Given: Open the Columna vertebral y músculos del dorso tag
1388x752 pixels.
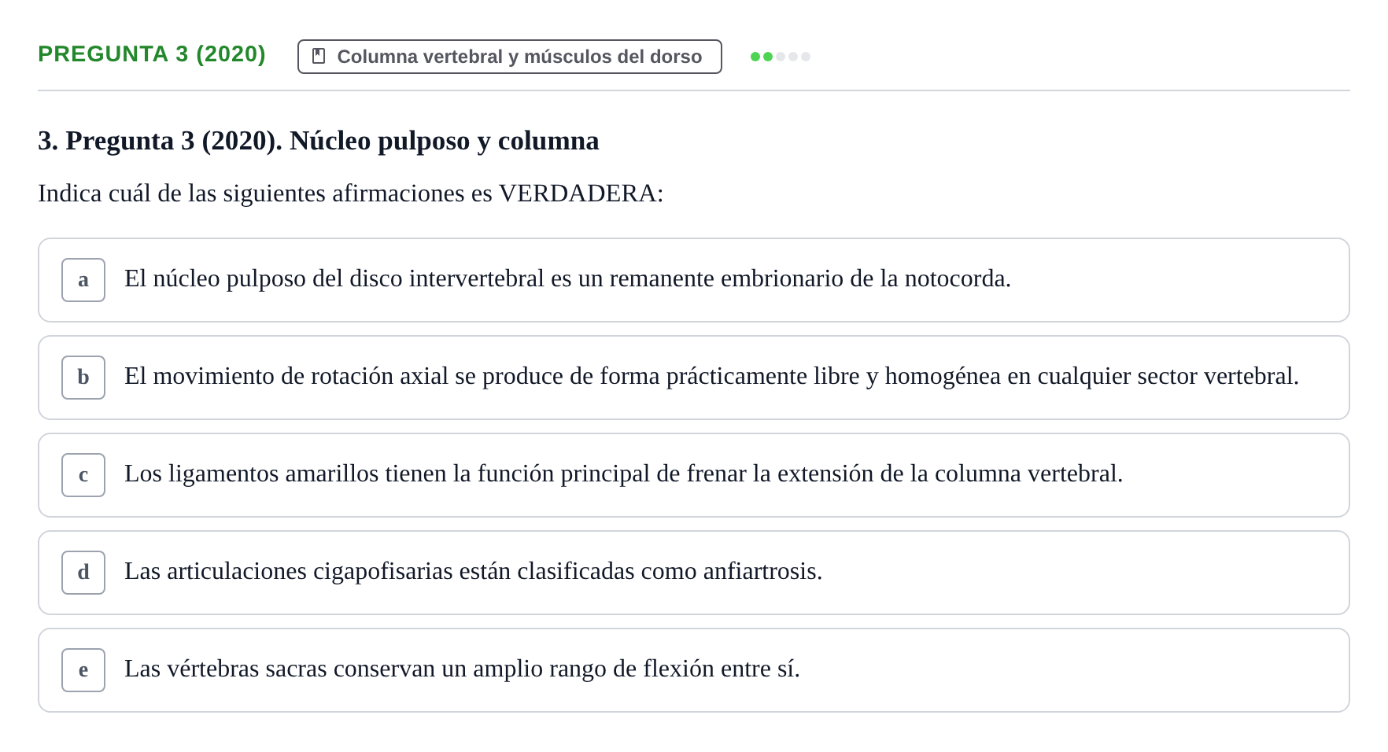Looking at the screenshot, I should tap(510, 57).
